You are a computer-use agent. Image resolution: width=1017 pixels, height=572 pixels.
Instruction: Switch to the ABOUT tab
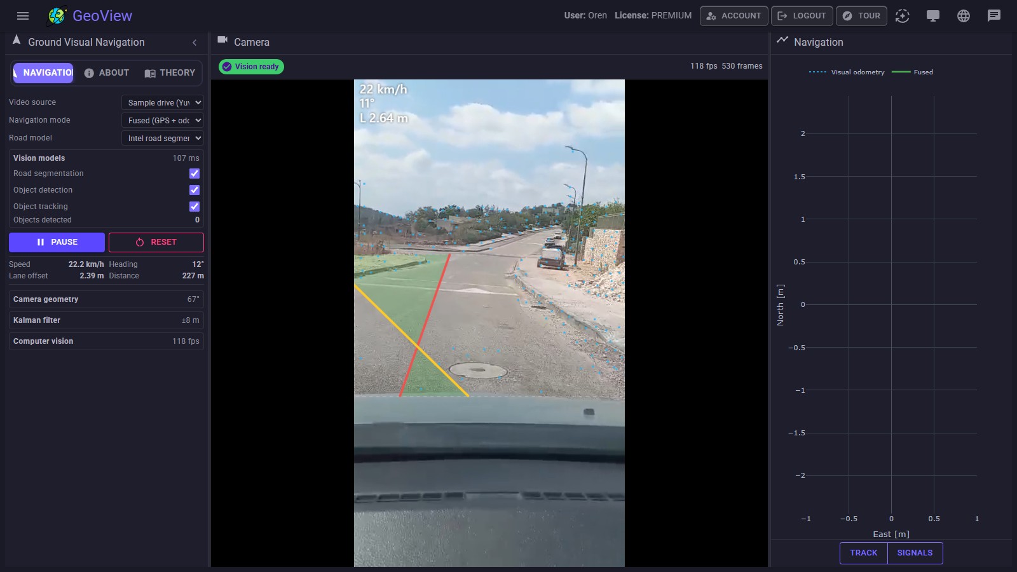point(107,73)
